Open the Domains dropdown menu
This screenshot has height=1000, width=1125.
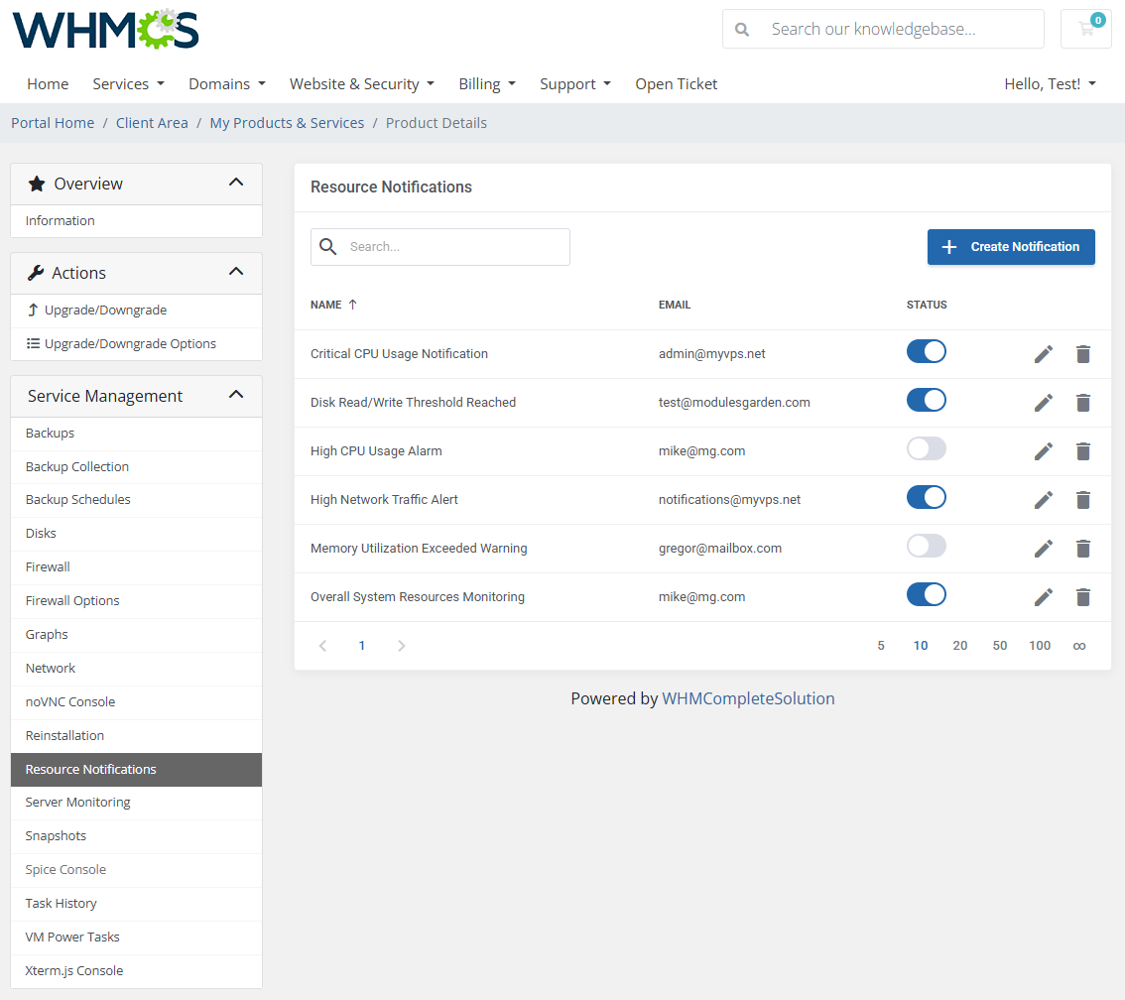[x=227, y=84]
